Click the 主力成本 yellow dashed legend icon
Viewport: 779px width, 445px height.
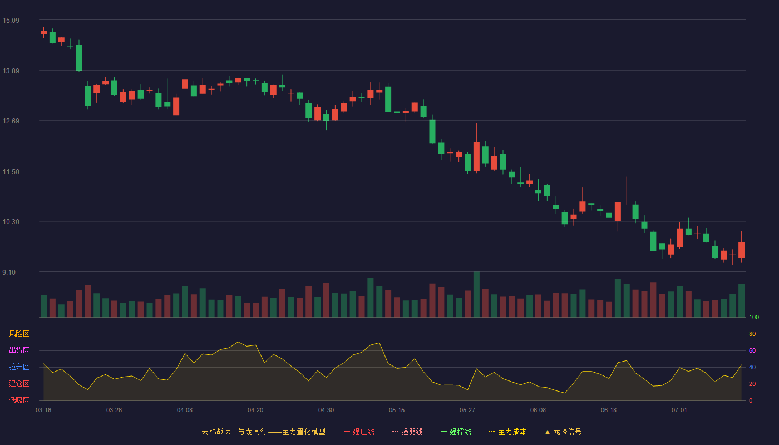[491, 432]
